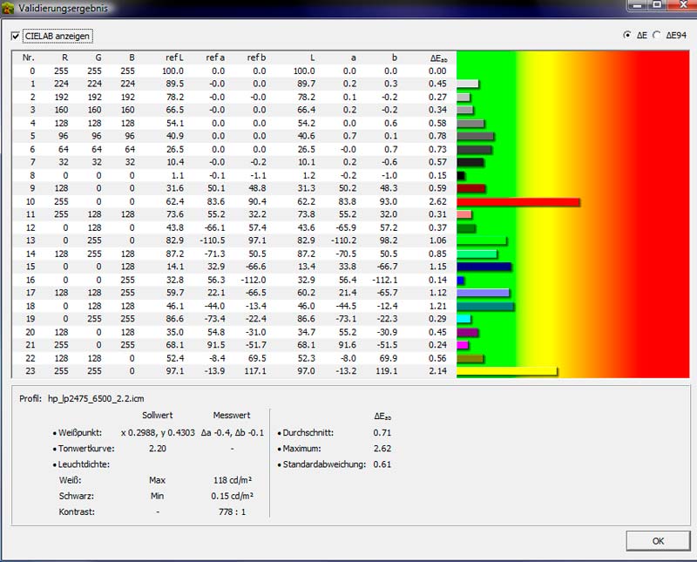Toggle the CIELAB anzeigen checkbox

pyautogui.click(x=16, y=36)
